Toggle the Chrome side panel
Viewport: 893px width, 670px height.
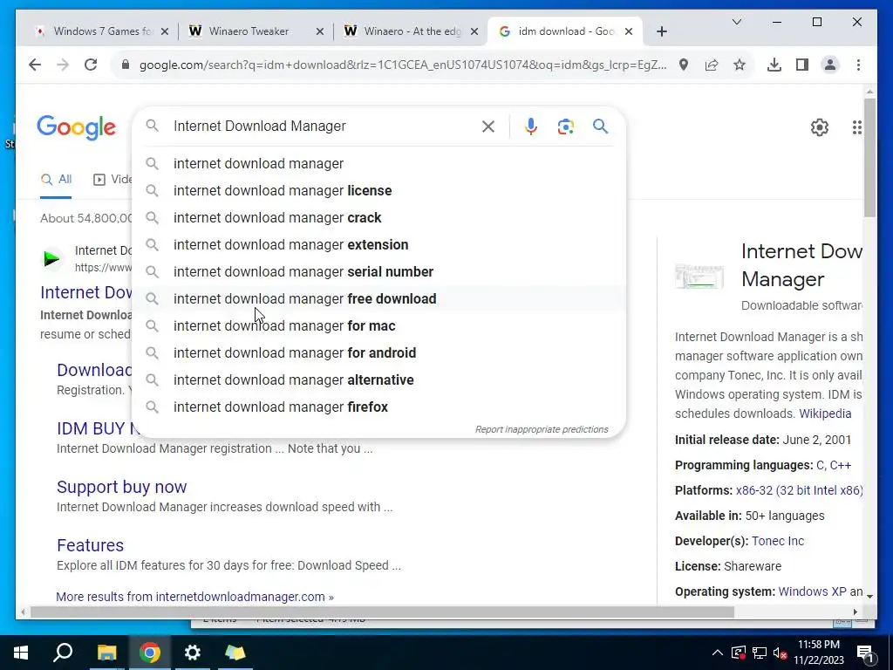(x=802, y=65)
